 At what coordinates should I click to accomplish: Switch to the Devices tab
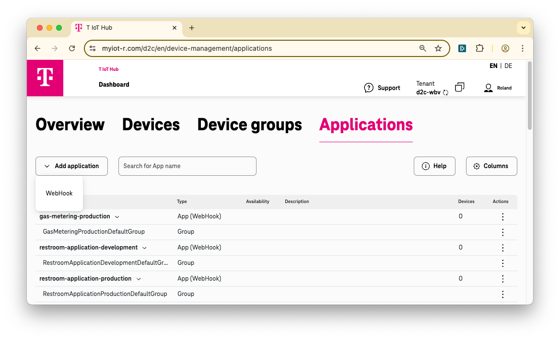pyautogui.click(x=151, y=125)
